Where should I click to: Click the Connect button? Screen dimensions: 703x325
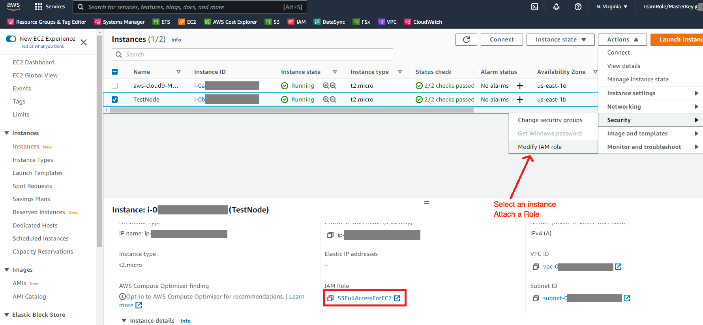tap(502, 39)
